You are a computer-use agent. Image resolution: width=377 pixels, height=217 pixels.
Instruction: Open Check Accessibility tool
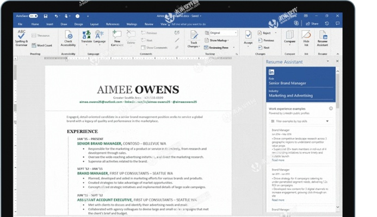click(x=69, y=37)
